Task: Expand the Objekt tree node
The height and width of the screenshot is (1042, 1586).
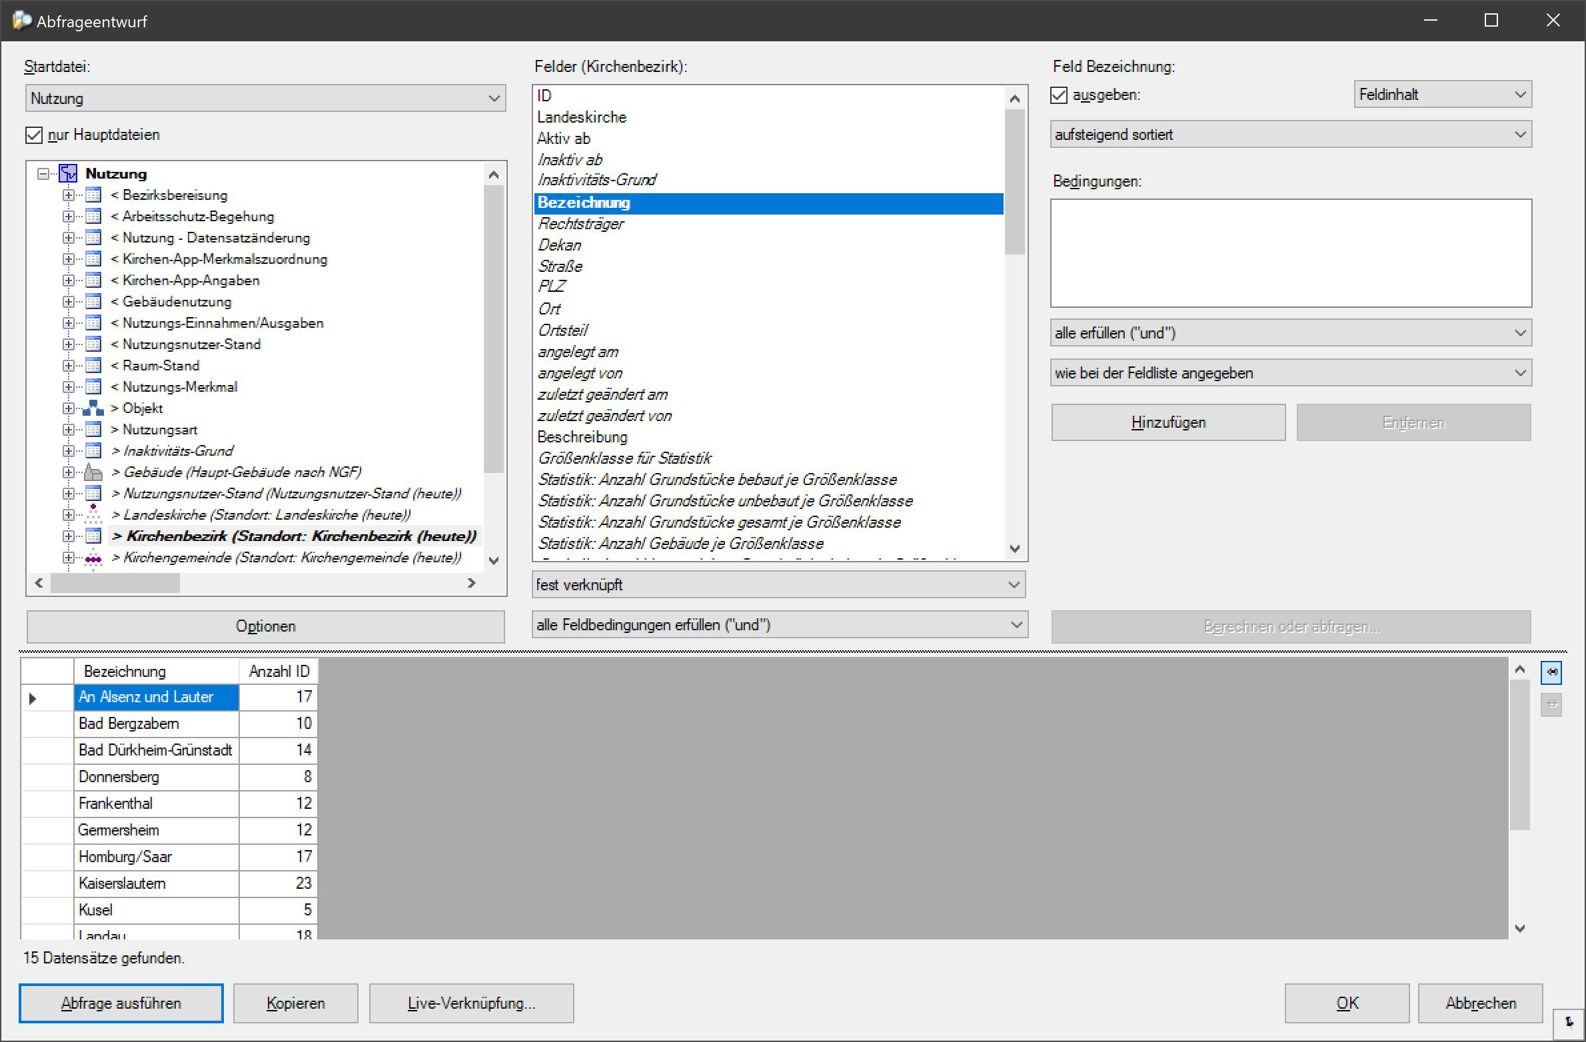Action: click(69, 408)
